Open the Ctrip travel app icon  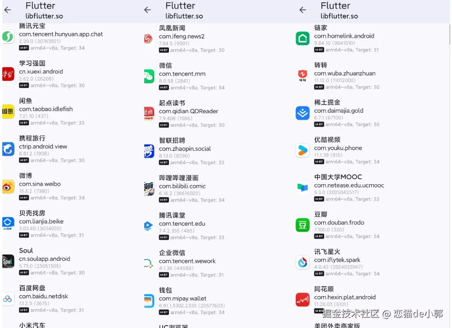pos(8,149)
